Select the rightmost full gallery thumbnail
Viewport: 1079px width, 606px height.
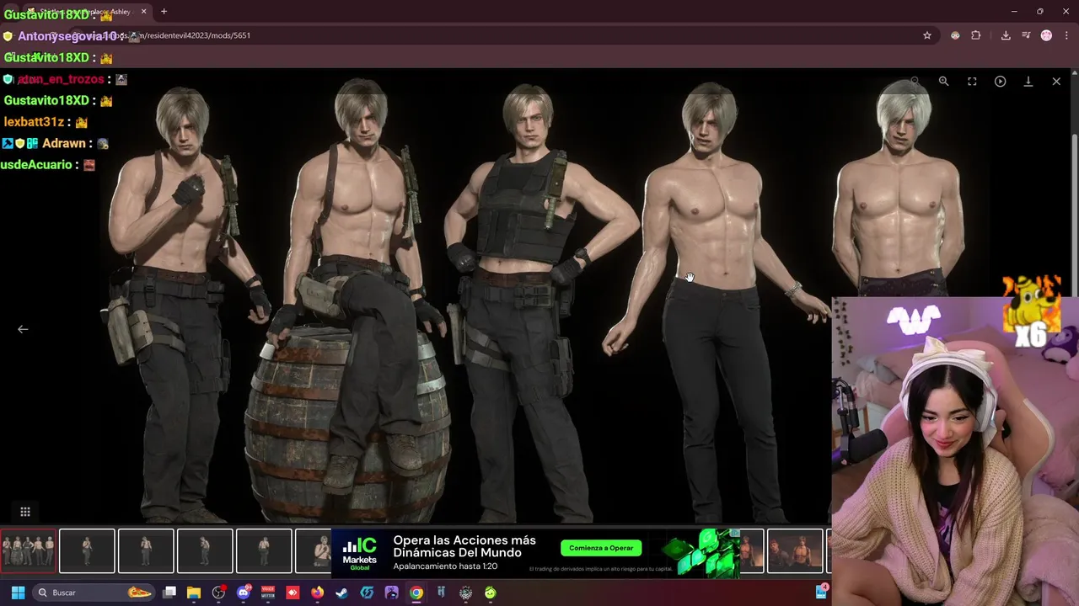pyautogui.click(x=795, y=551)
